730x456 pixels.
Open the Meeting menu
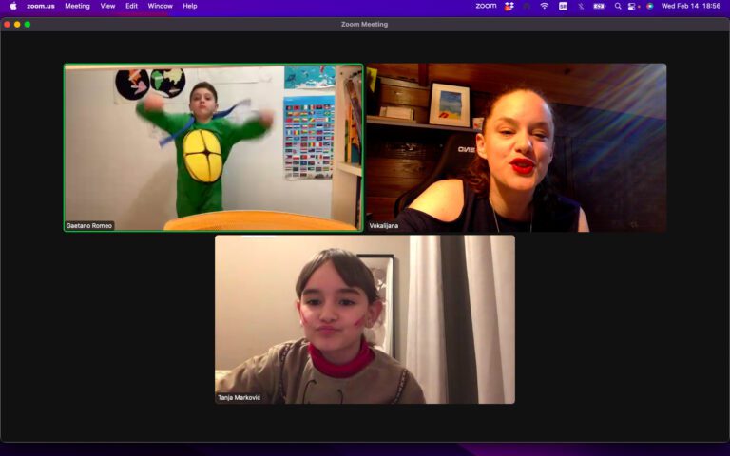point(77,6)
